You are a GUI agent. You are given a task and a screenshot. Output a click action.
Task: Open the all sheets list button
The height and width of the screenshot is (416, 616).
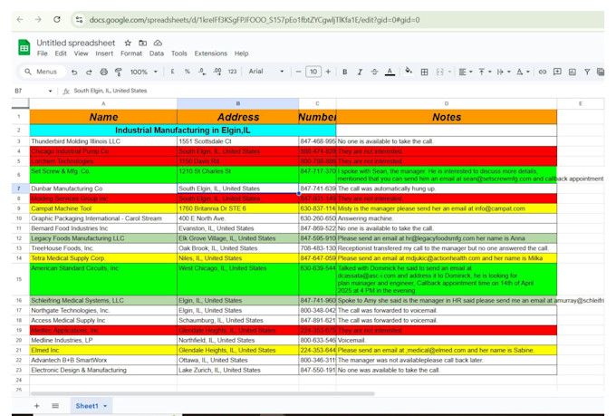55,406
